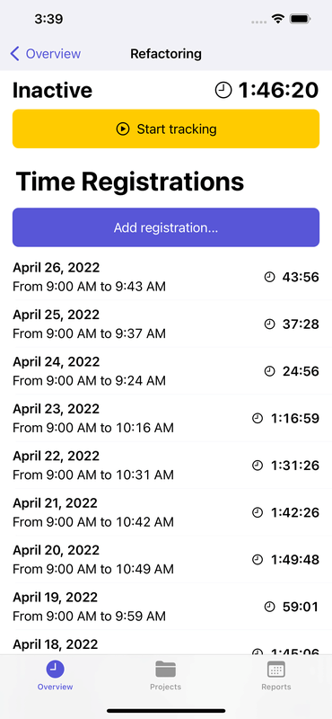332x719 pixels.
Task: Tap the clock icon next to 1:16:59
Action: tap(258, 418)
